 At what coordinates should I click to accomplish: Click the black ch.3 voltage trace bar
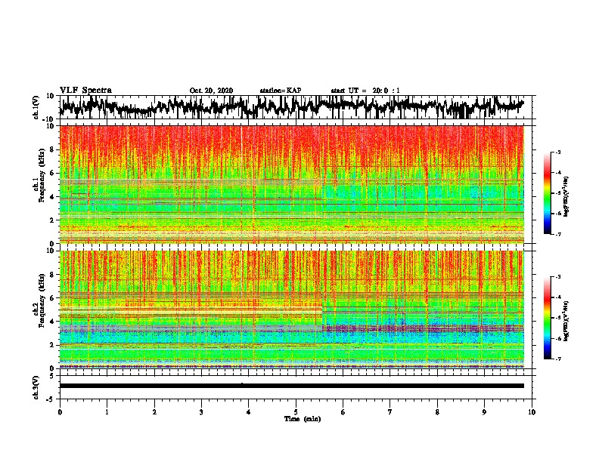pos(292,386)
